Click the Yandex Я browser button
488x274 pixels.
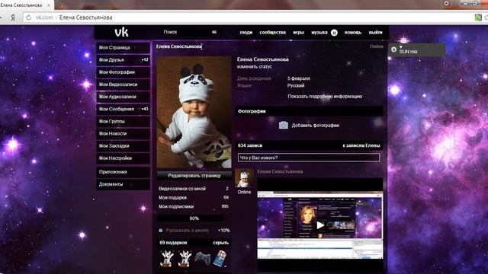(13, 18)
